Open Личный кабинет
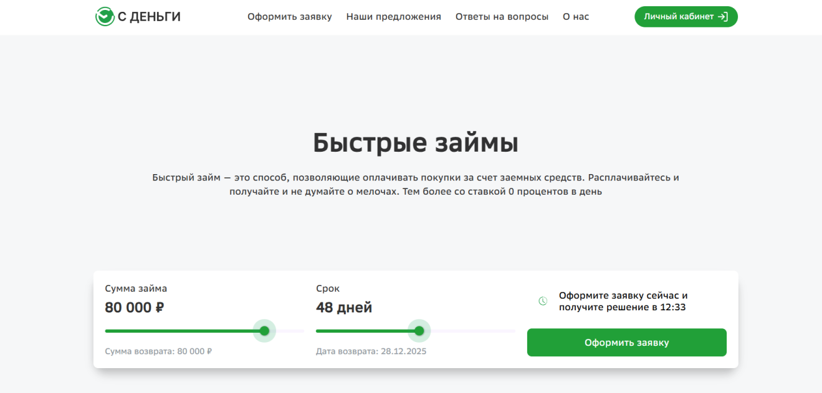Screen dimensions: 822x393 (686, 17)
